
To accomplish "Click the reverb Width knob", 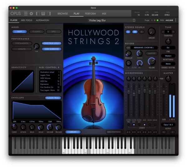I will [140, 53].
